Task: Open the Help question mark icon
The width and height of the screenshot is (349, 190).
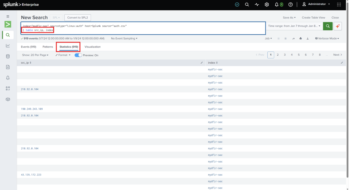Action: click(290, 4)
